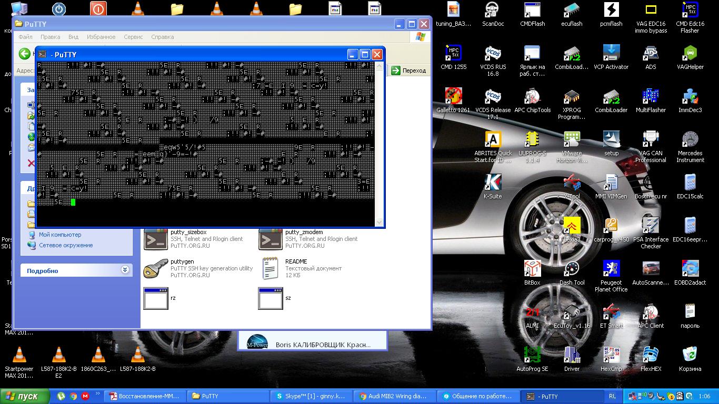The image size is (719, 404).
Task: Open the Вид menu in Explorer
Action: click(x=73, y=37)
